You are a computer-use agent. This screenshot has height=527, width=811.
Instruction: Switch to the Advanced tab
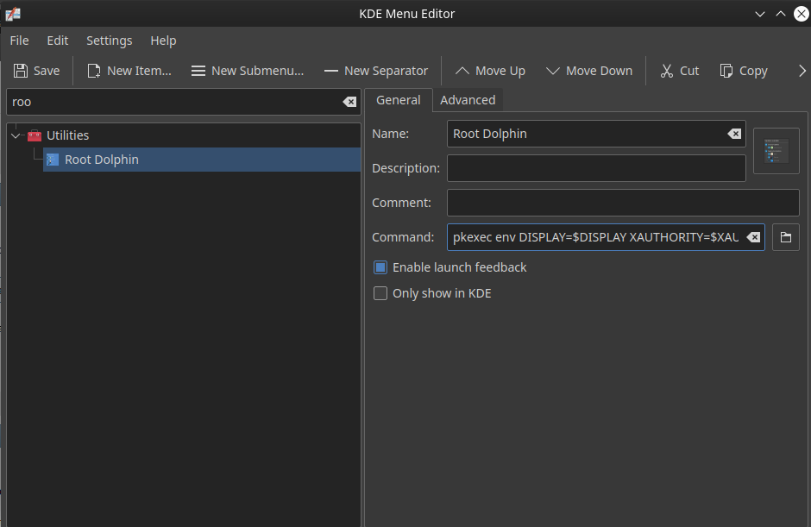[468, 100]
